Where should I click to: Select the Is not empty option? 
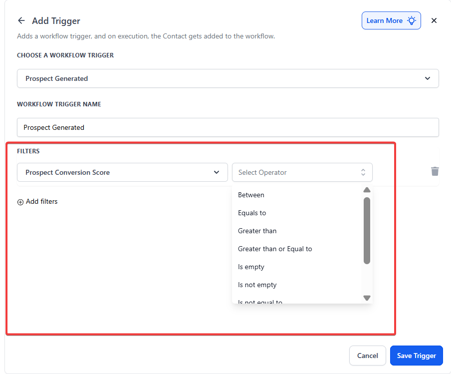pos(257,285)
